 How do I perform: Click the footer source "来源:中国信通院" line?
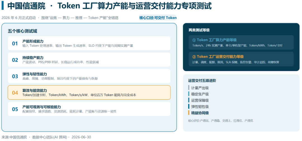pyautogui.click(x=46, y=137)
